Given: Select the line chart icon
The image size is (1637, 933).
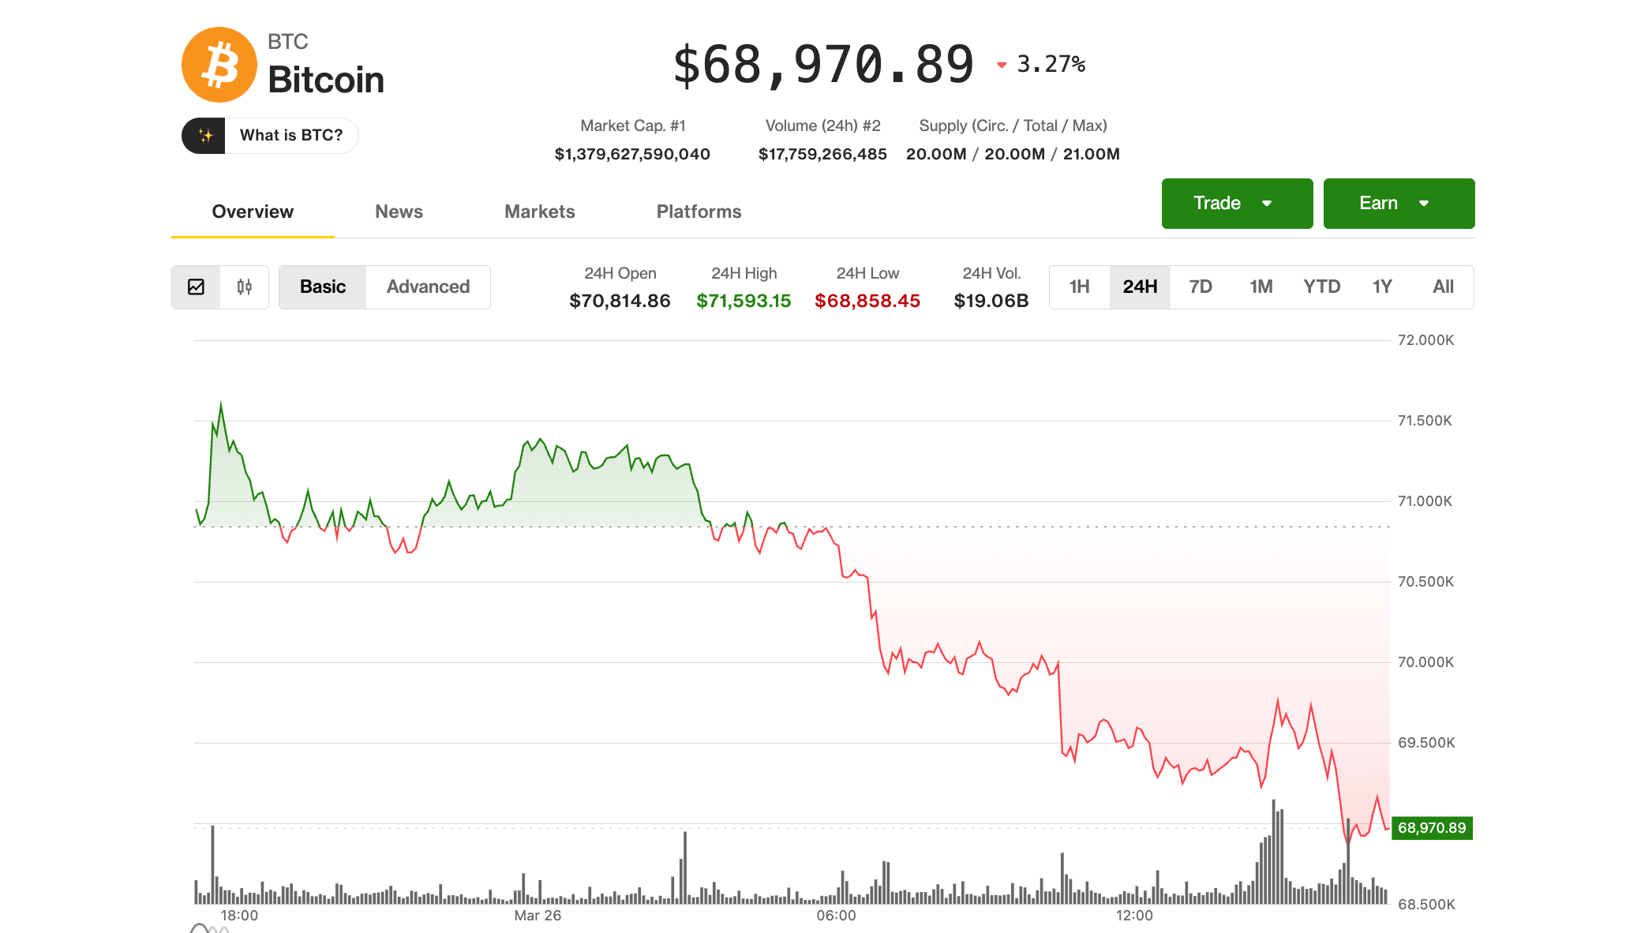Looking at the screenshot, I should coord(195,287).
